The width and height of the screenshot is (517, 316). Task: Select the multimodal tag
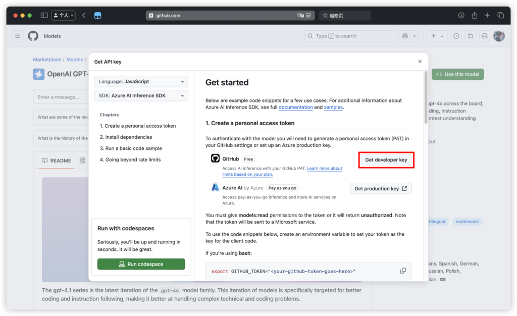click(467, 222)
